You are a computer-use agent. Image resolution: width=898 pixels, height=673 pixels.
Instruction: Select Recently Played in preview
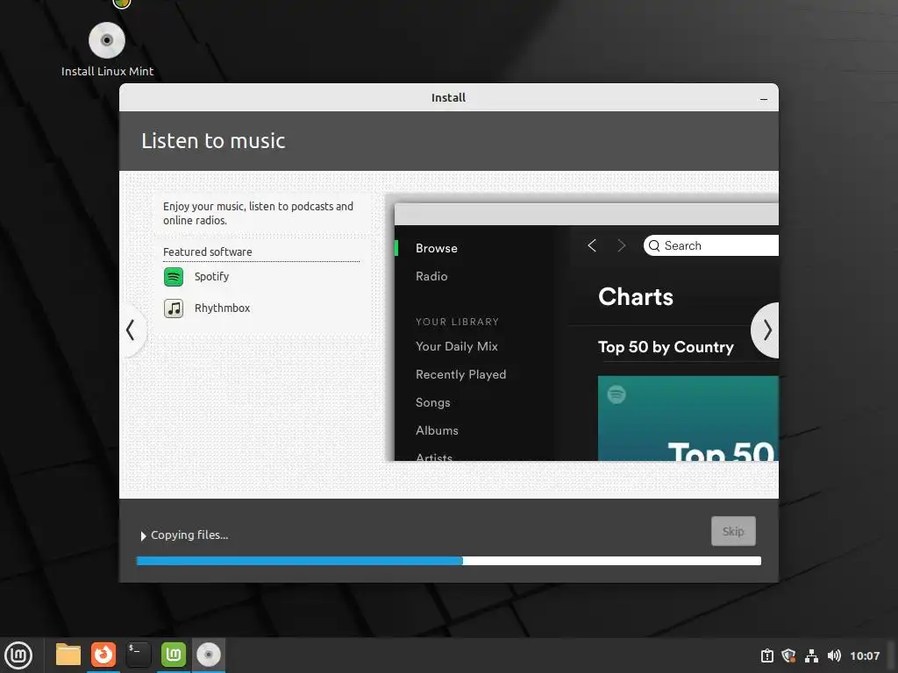point(460,374)
